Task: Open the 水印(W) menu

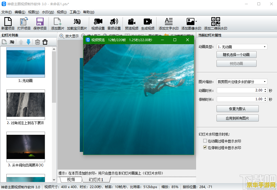Action: [48, 12]
